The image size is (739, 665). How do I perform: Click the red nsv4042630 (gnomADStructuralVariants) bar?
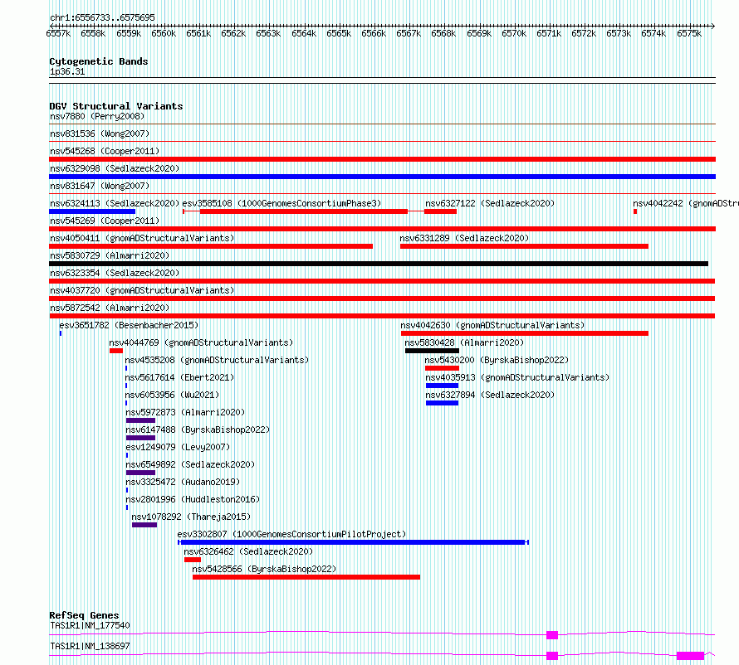[525, 333]
